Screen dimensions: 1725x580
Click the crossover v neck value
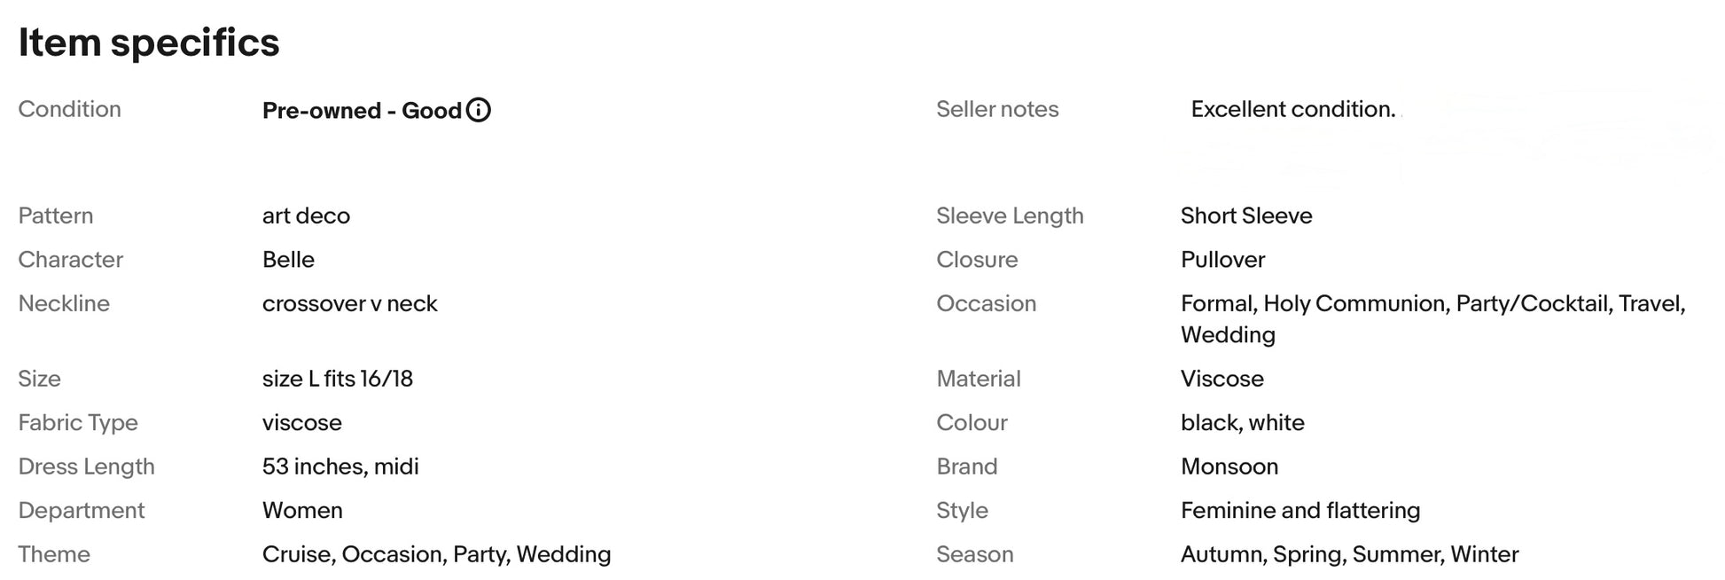[x=349, y=303]
